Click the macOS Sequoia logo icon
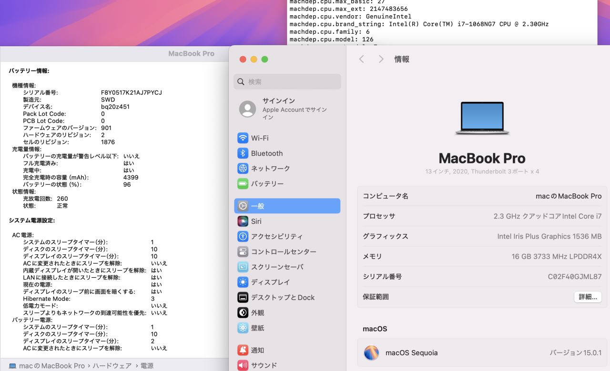 pyautogui.click(x=371, y=353)
